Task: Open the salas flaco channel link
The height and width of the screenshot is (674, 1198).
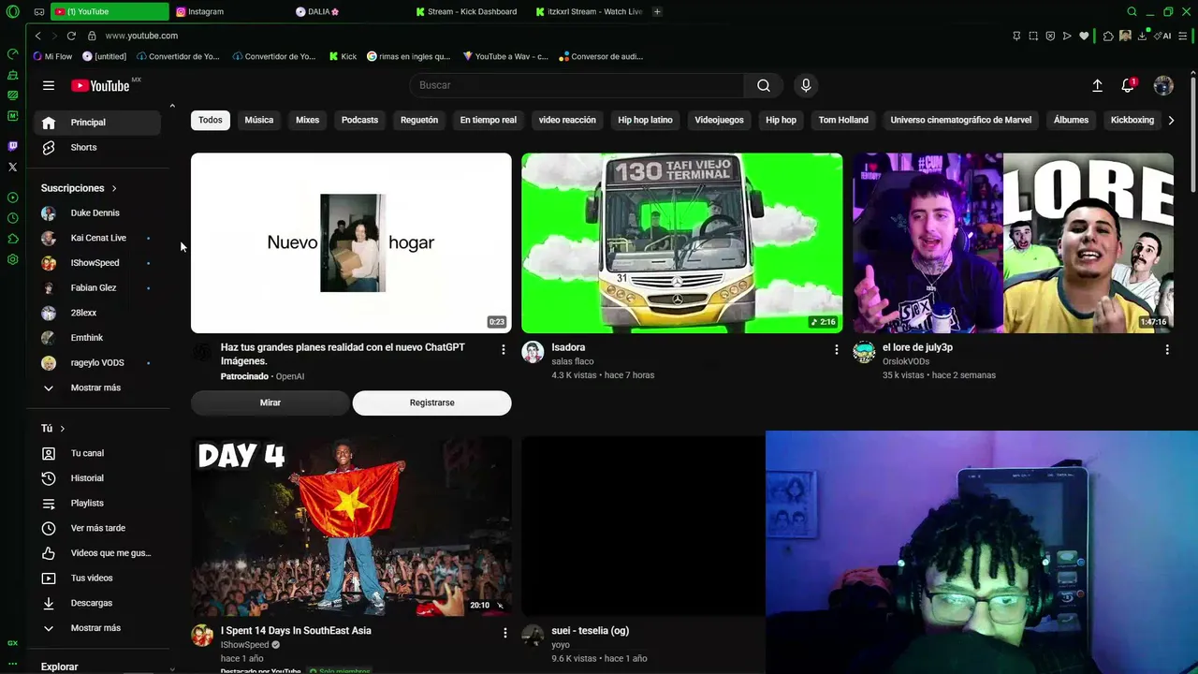Action: pos(573,361)
